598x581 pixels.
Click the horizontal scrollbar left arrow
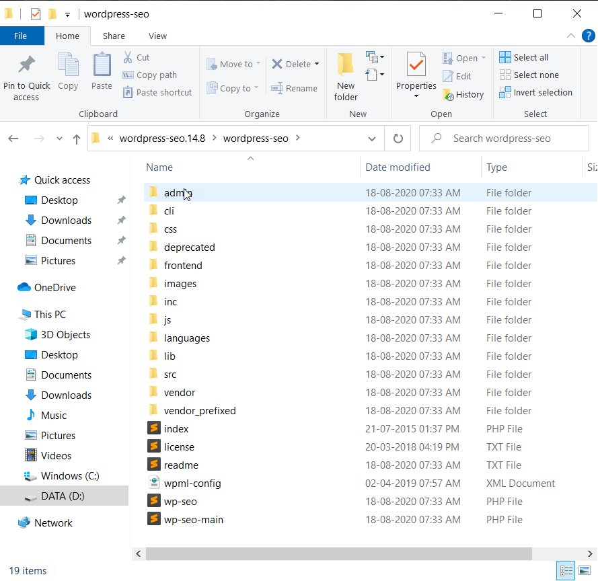tap(139, 554)
